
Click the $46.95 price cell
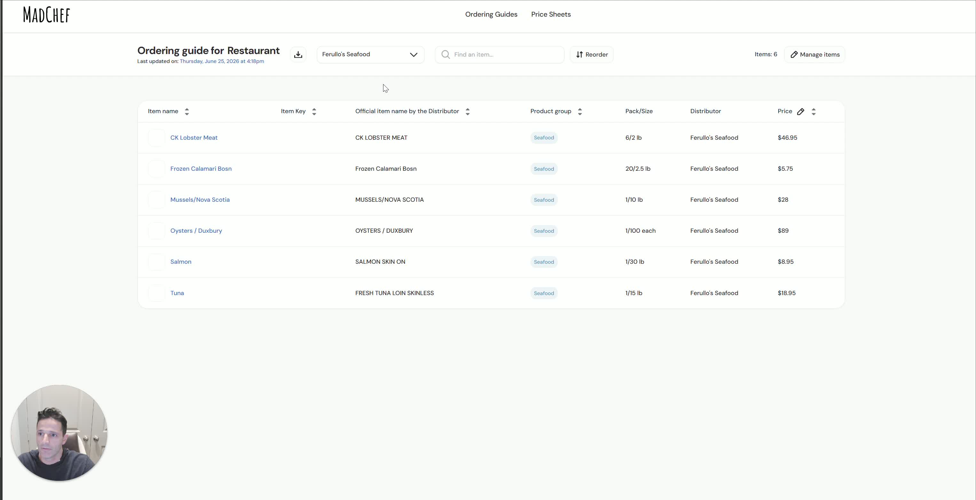coord(787,138)
